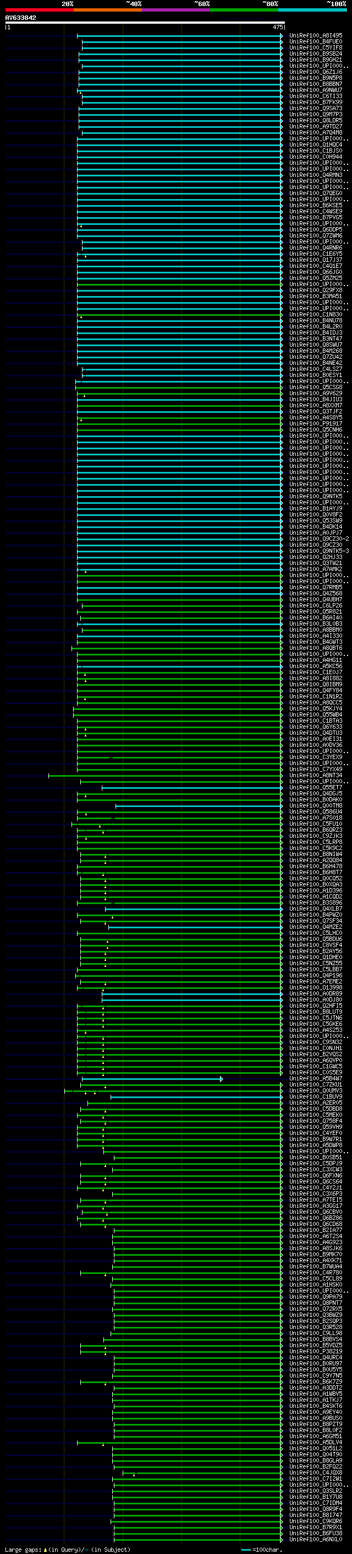
Task: Click the purple segment of the identity legend
Action: 177,10
